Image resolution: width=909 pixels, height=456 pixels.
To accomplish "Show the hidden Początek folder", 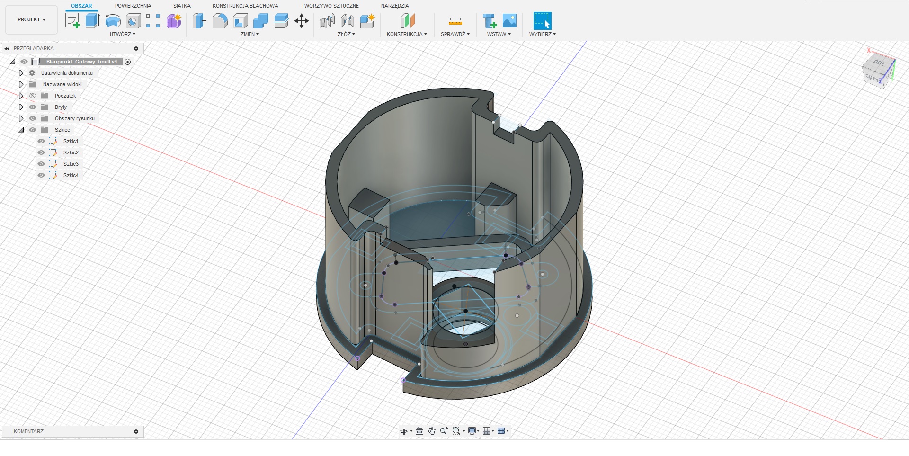I will pos(33,96).
